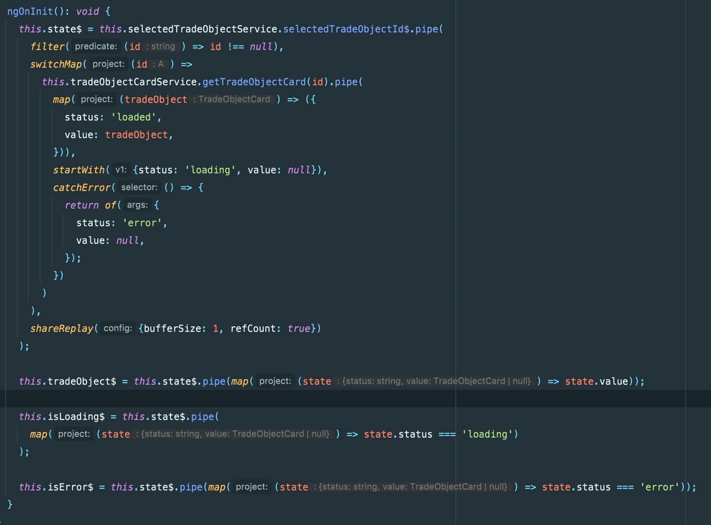Screen dimensions: 711x525
Task: Place cursor on the highlighted empty line
Action: (355, 399)
